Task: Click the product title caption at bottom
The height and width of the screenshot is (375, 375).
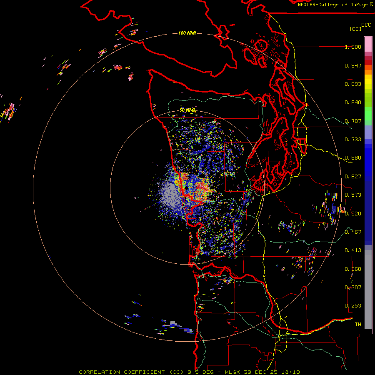Action: 189,372
